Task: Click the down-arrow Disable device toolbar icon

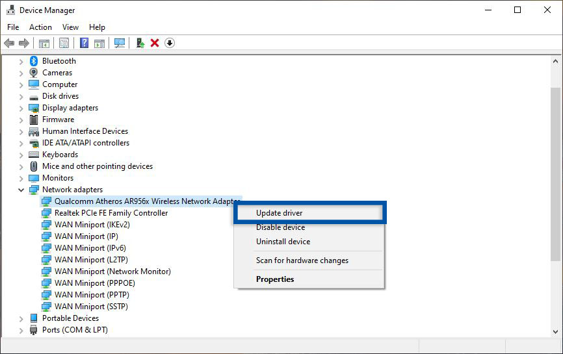Action: click(170, 43)
